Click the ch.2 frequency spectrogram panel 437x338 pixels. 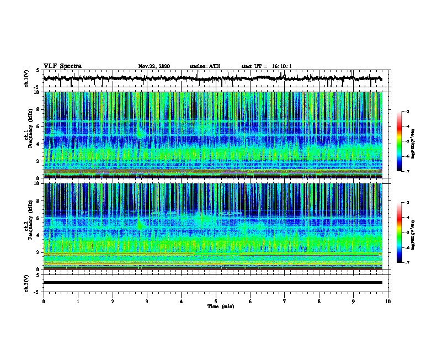tap(213, 226)
